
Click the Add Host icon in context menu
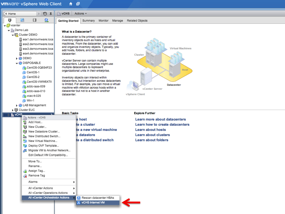[x=25, y=122]
